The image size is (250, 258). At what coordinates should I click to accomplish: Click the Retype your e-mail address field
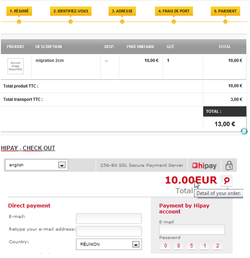pos(109,231)
